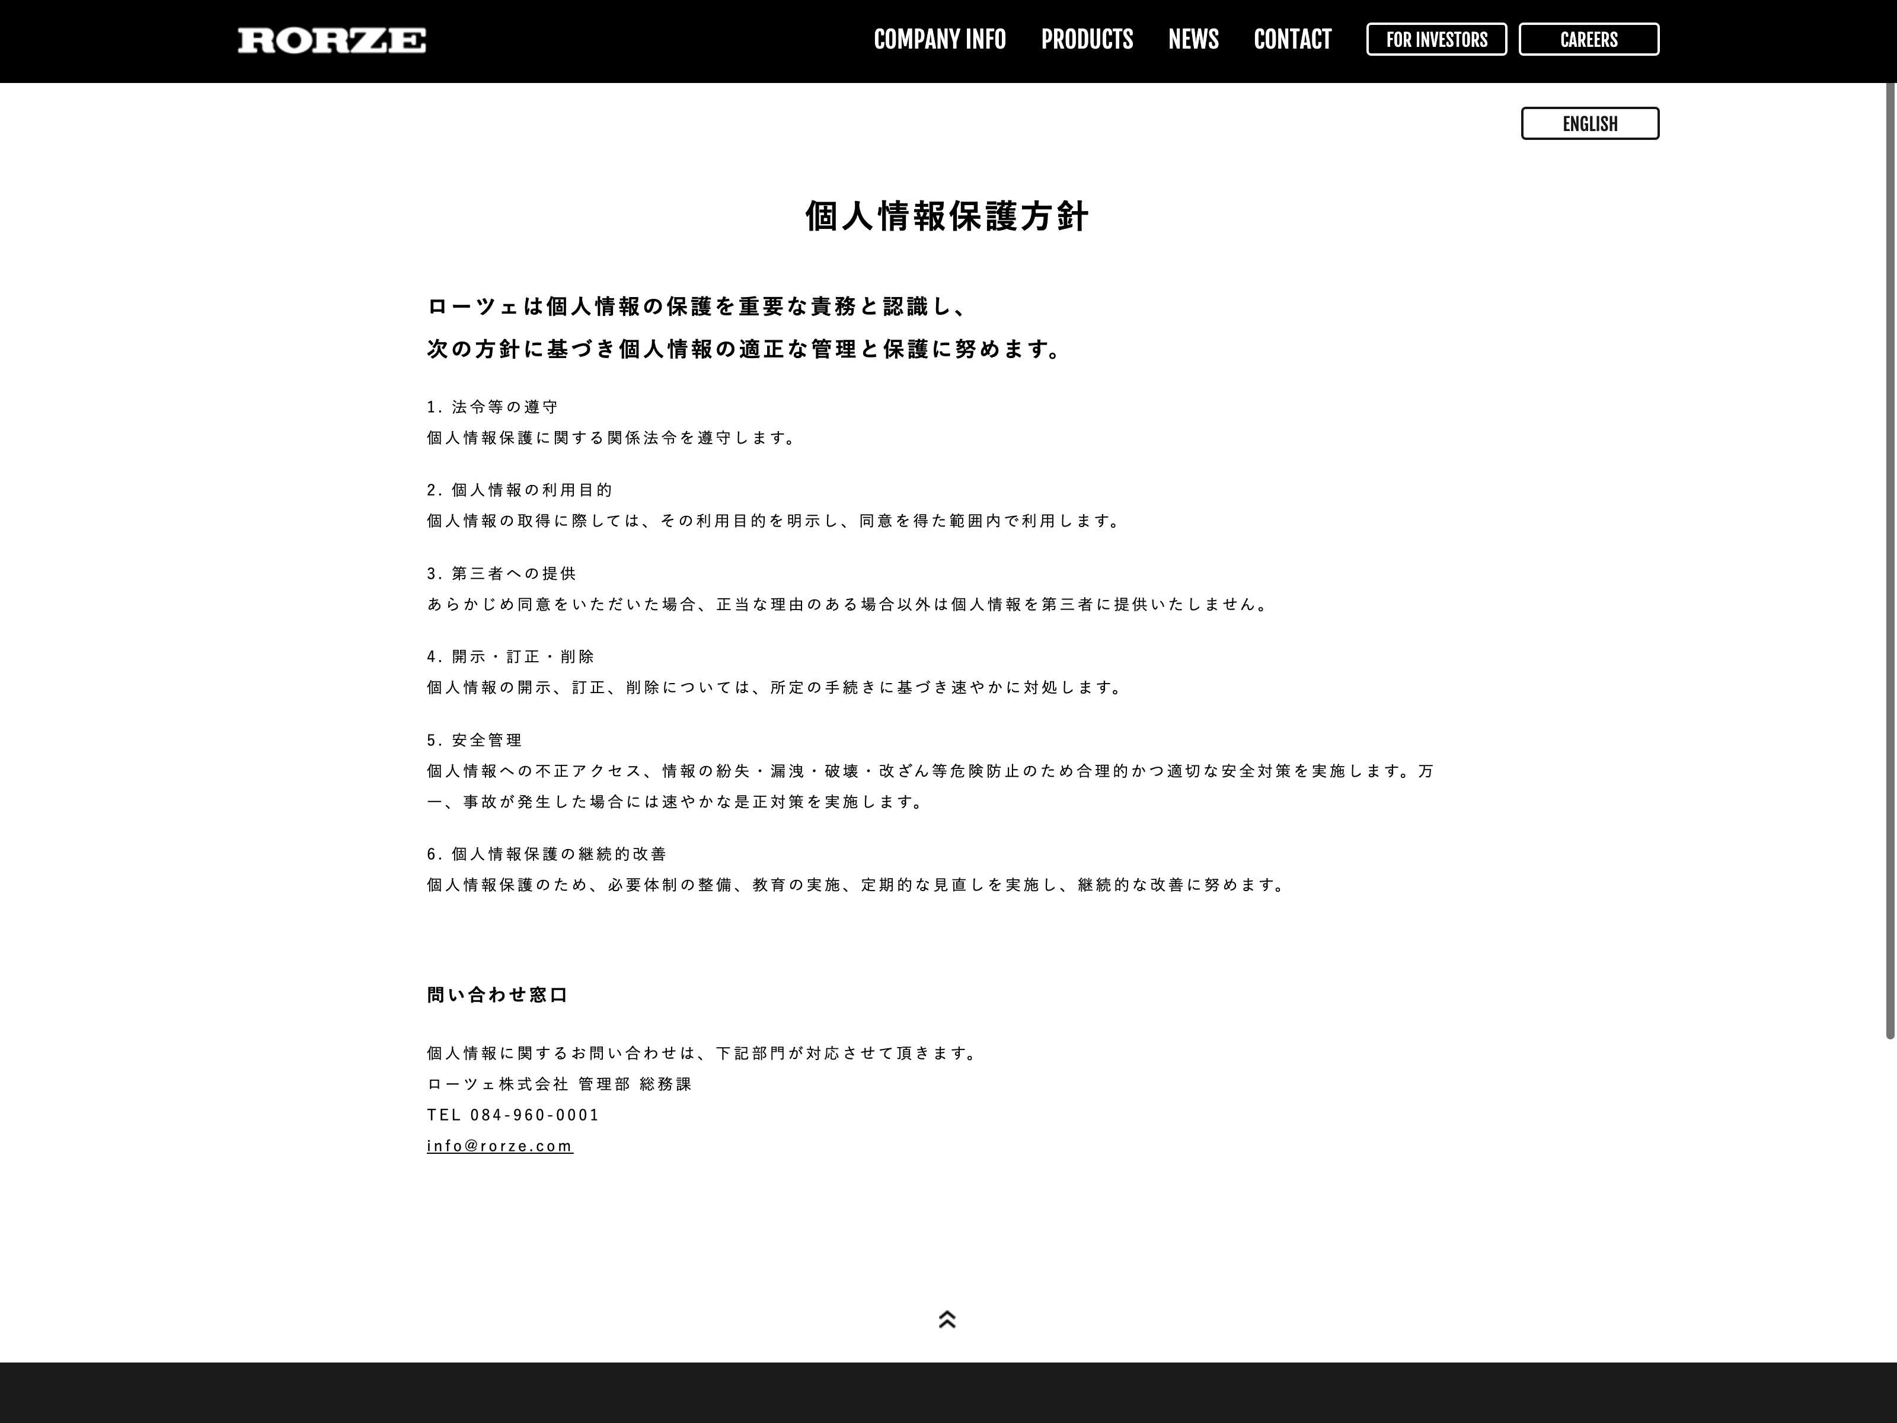Click the RORZE logo

(x=331, y=40)
